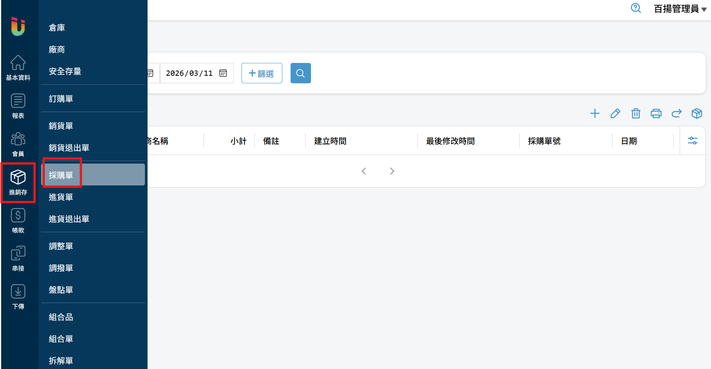Click the help question mark icon
The height and width of the screenshot is (369, 711).
[x=636, y=8]
